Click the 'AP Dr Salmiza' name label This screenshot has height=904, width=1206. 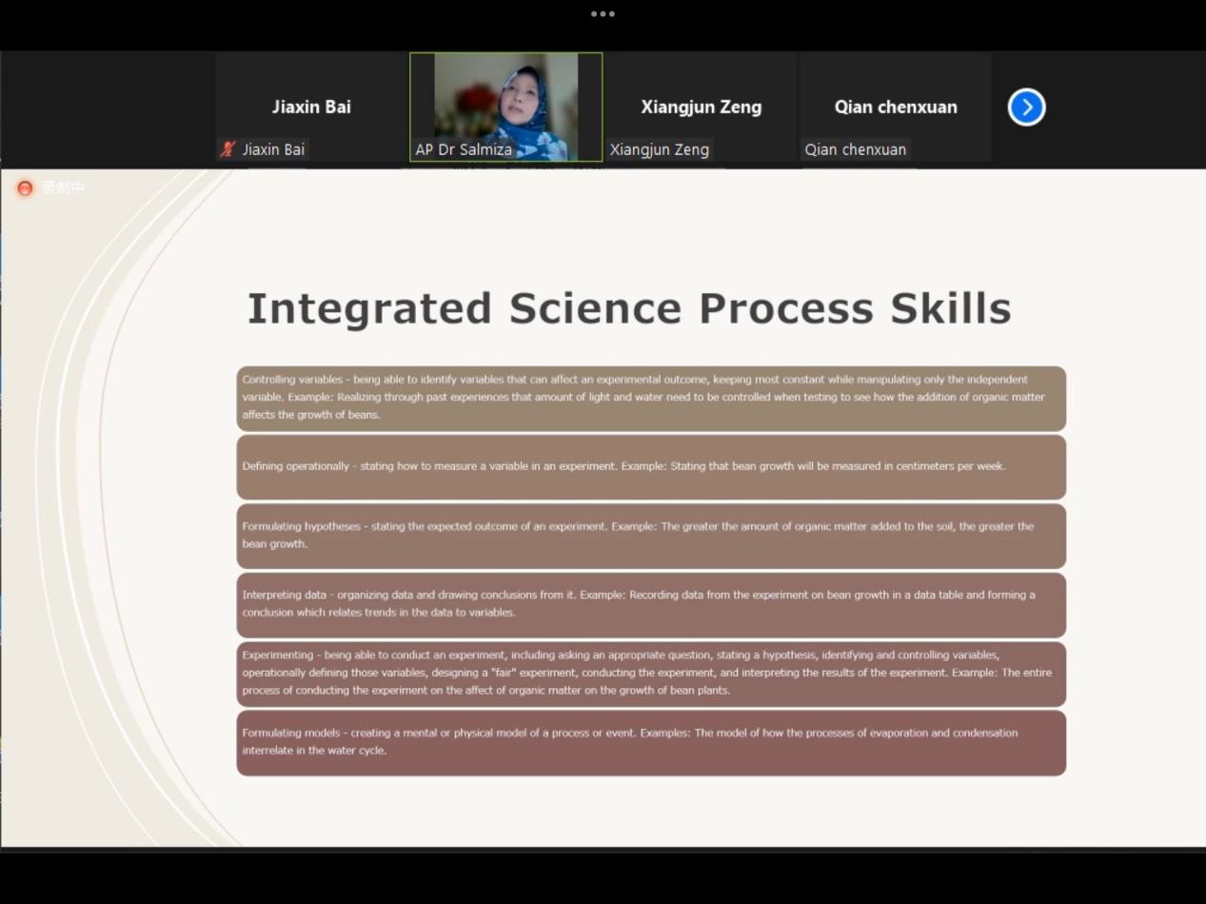coord(464,149)
